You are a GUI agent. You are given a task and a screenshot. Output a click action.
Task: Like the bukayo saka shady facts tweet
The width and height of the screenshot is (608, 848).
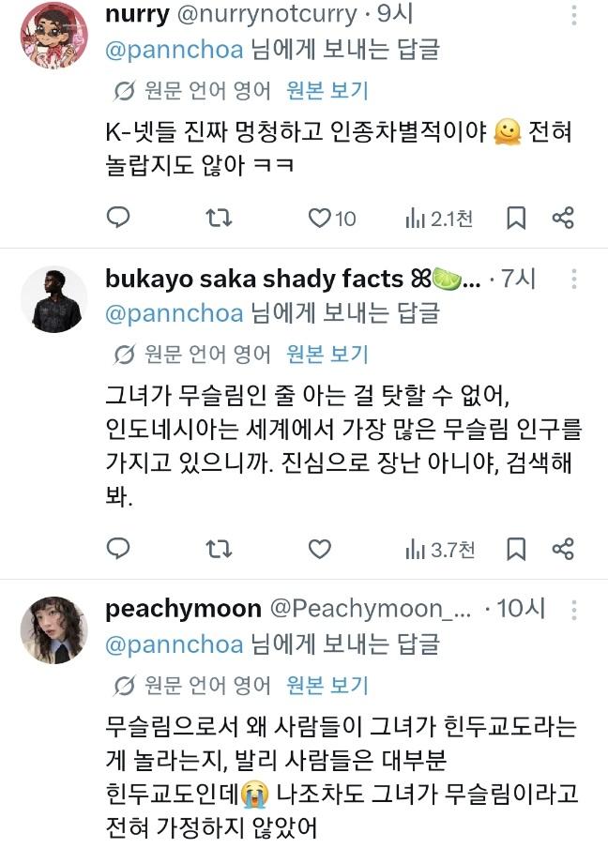pyautogui.click(x=320, y=549)
